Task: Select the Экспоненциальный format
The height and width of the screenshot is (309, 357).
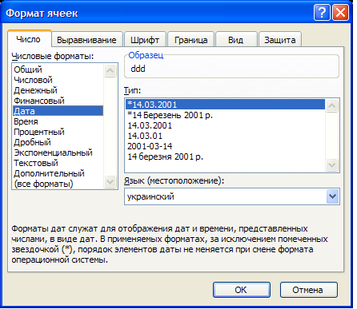Action: (x=58, y=153)
